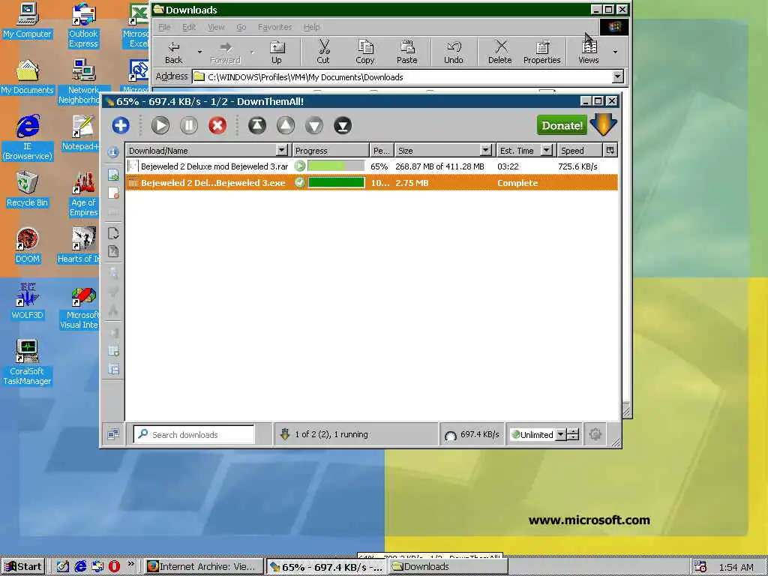Click the light green progress bar at 65%
This screenshot has height=576, width=768.
(336, 166)
